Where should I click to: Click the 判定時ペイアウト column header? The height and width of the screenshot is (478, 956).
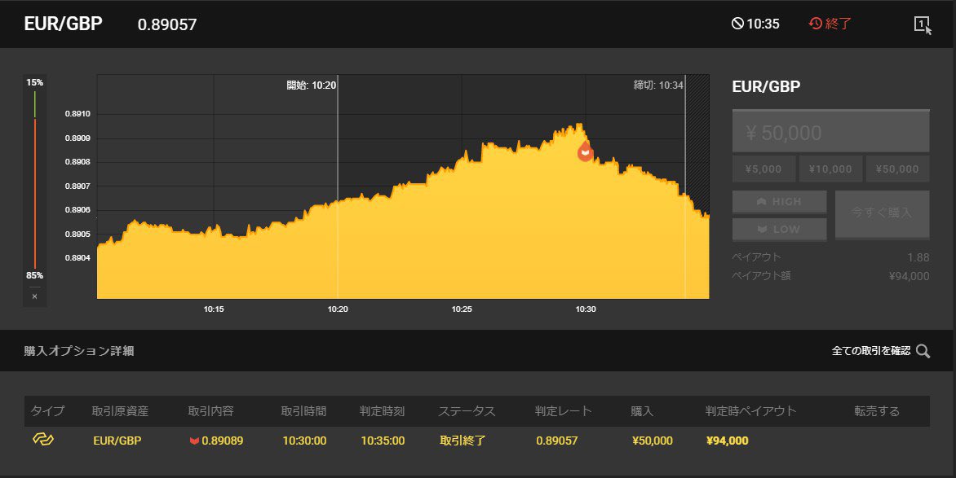751,411
